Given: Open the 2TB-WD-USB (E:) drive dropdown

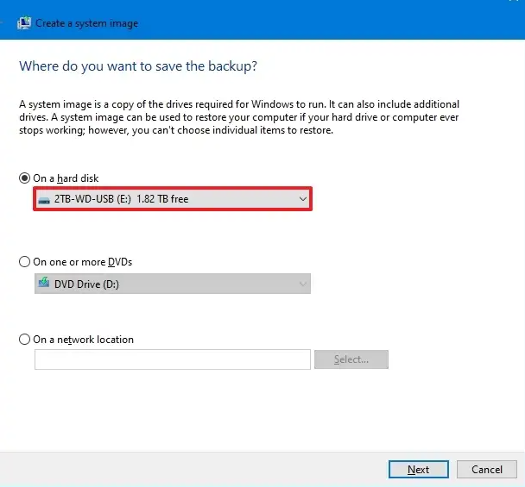Looking at the screenshot, I should [x=173, y=199].
